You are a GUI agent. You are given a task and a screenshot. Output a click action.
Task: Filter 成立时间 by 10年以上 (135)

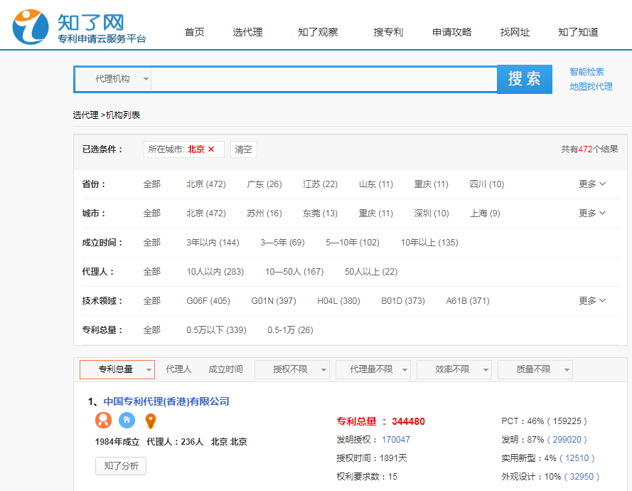click(429, 243)
